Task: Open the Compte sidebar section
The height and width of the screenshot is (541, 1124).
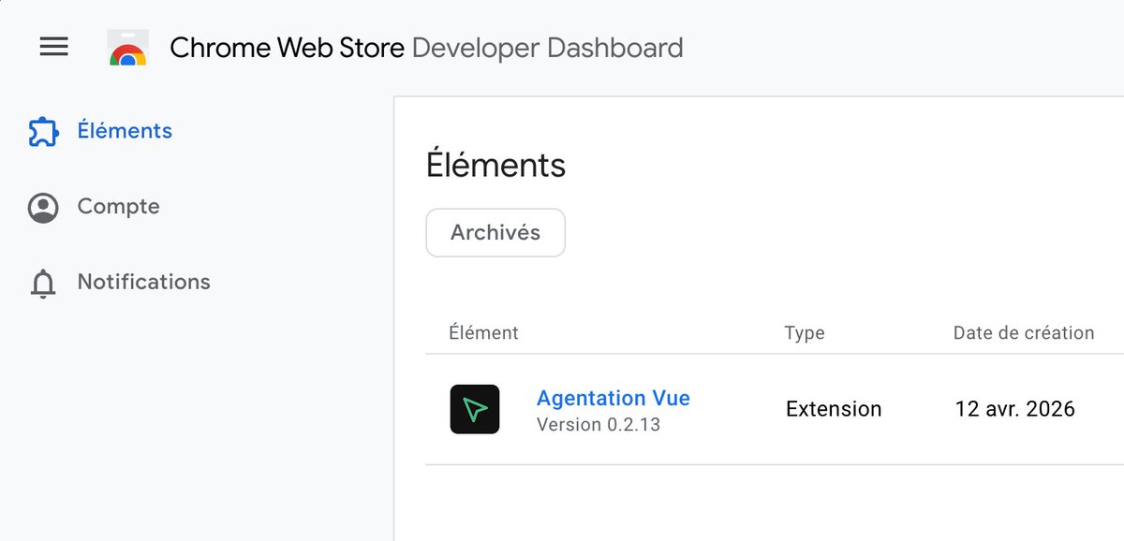Action: pyautogui.click(x=118, y=207)
